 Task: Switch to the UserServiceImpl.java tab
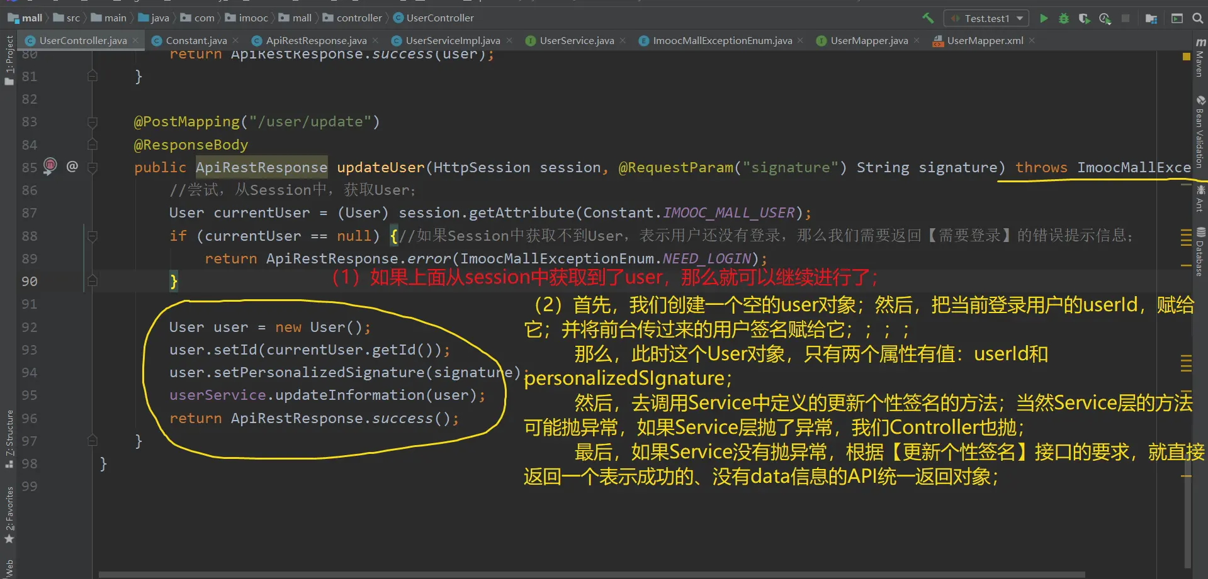click(x=453, y=41)
